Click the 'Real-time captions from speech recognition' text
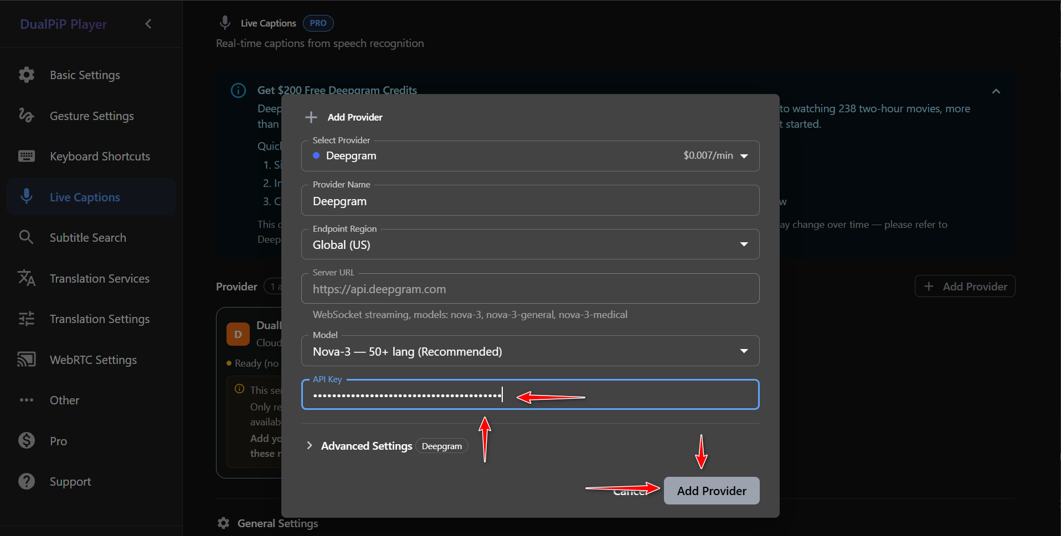This screenshot has height=536, width=1061. 320,43
